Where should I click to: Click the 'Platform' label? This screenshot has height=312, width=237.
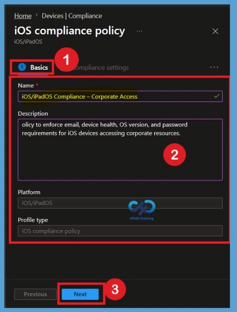(x=29, y=192)
